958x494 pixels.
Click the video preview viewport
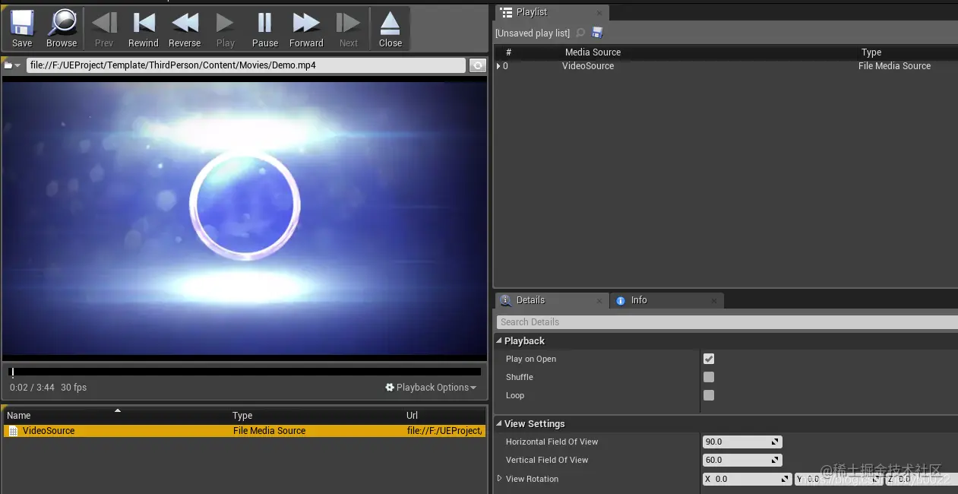(244, 219)
